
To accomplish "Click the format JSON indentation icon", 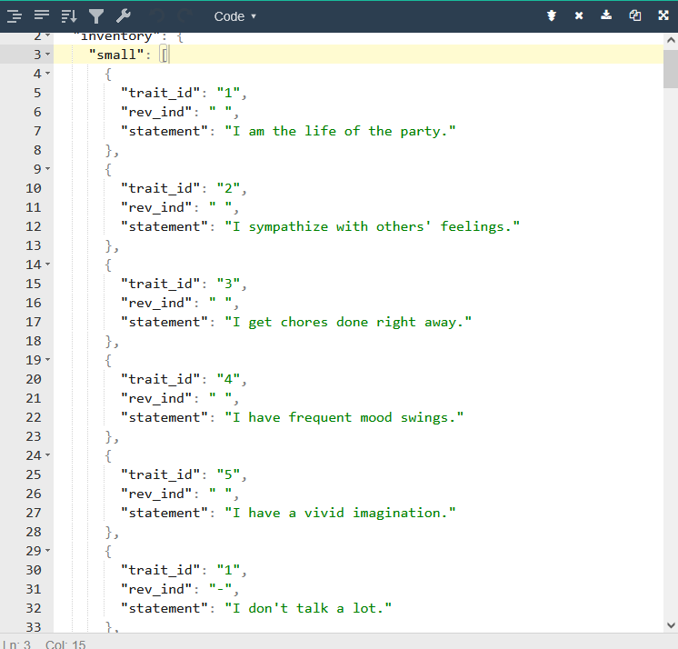I will (14, 15).
